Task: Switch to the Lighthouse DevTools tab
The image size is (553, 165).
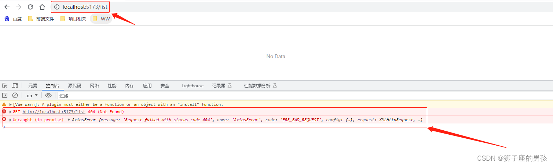Action: pyautogui.click(x=193, y=86)
